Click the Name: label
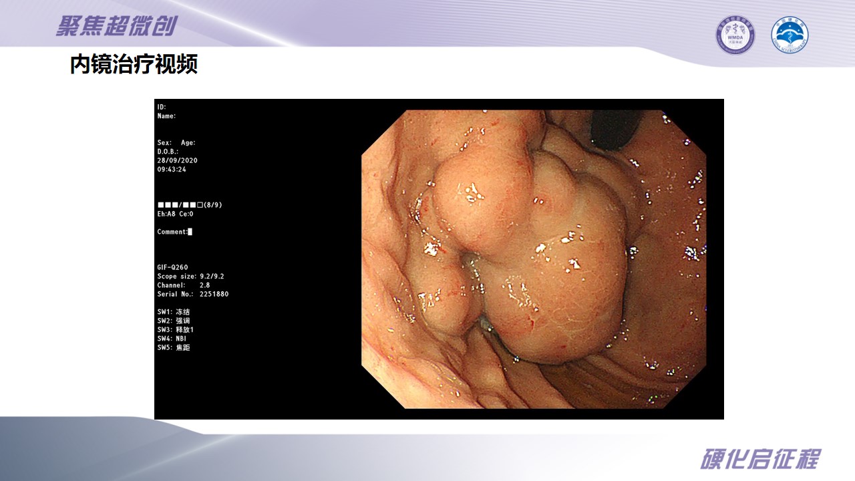The width and height of the screenshot is (855, 481). click(x=166, y=116)
